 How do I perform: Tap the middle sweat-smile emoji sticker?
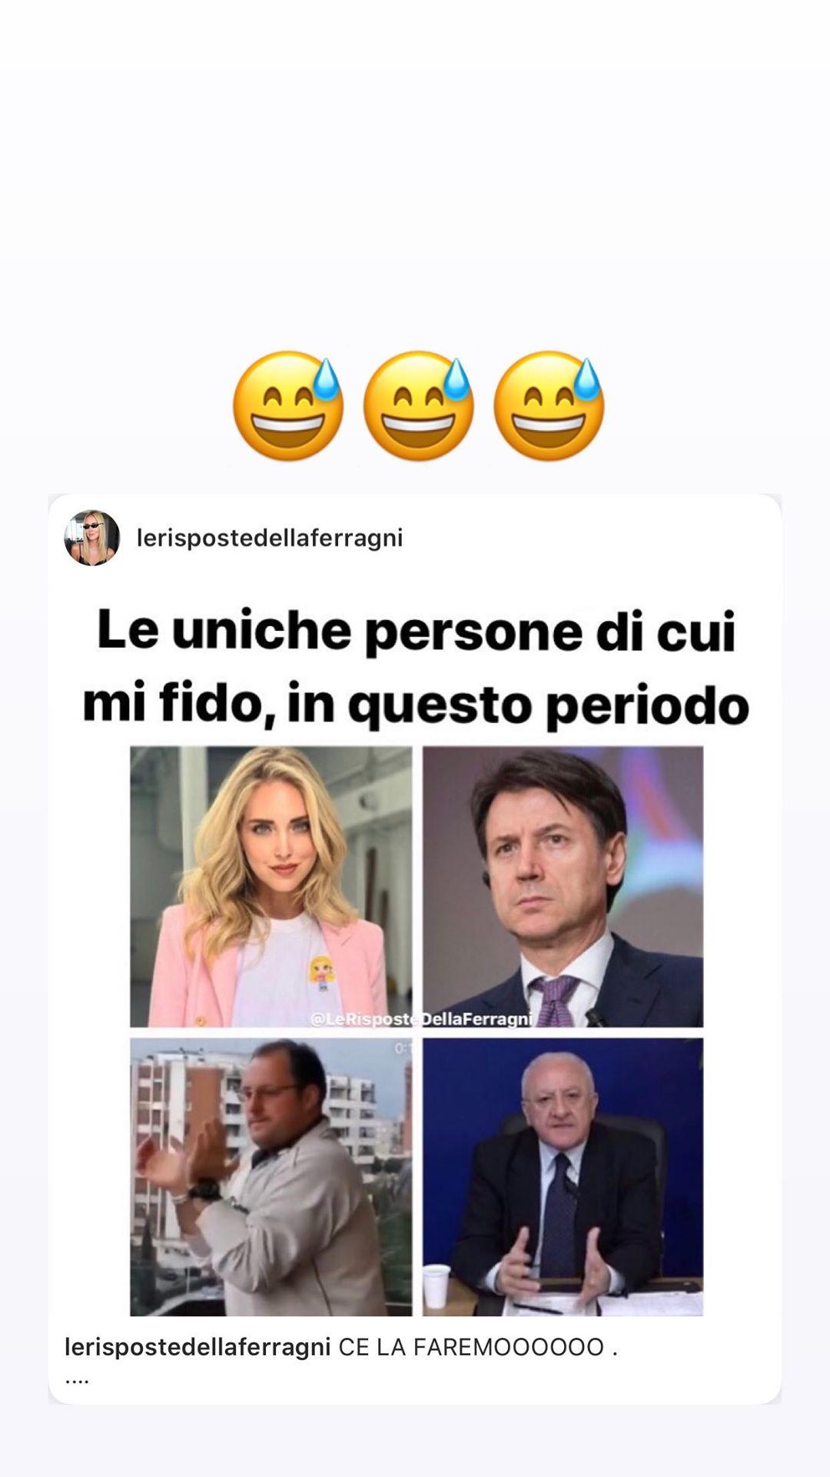point(418,406)
